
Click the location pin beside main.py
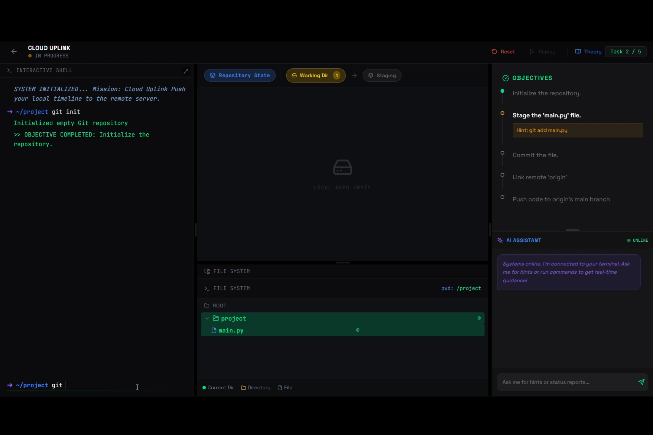(358, 330)
